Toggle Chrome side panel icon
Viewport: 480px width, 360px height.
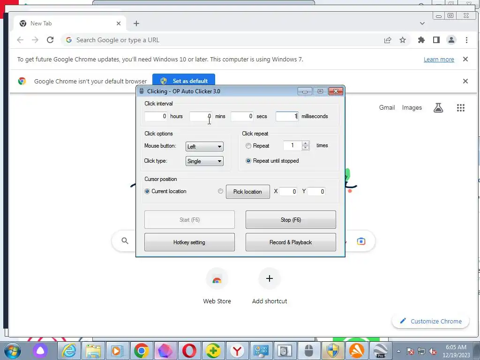tap(436, 40)
